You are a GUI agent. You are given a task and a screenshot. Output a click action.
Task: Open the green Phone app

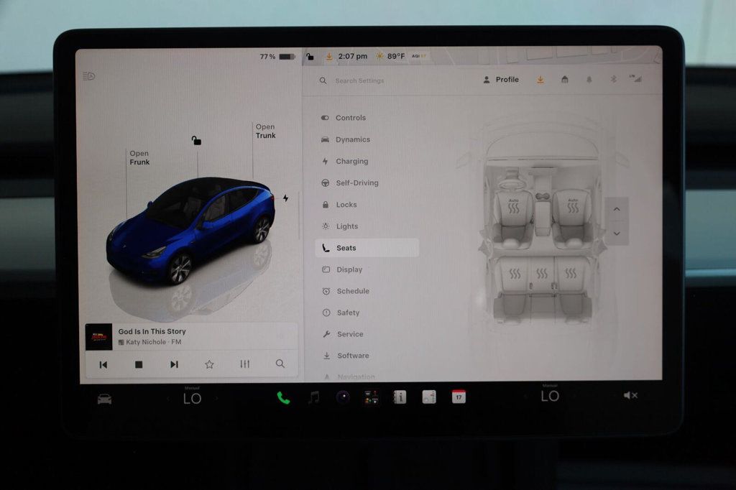point(283,398)
